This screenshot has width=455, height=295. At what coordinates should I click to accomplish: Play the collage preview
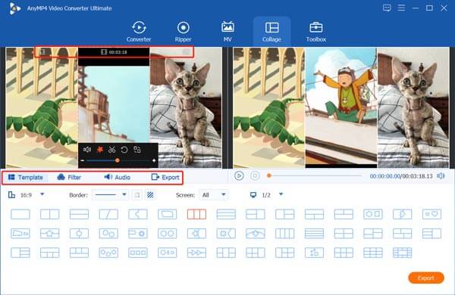pyautogui.click(x=239, y=176)
